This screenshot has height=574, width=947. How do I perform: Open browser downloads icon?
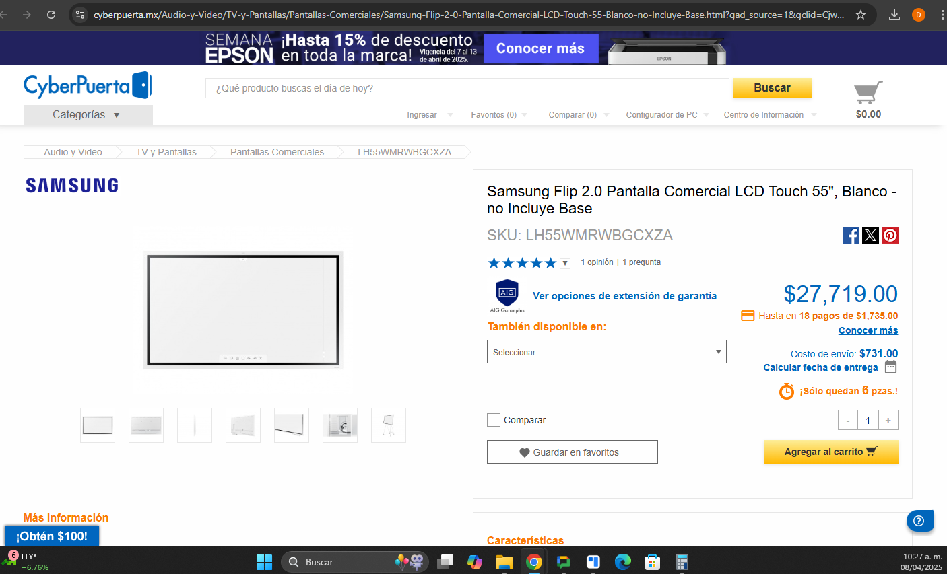[894, 15]
